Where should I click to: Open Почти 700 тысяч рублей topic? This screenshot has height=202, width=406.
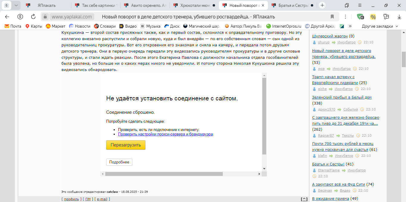[x=343, y=146]
